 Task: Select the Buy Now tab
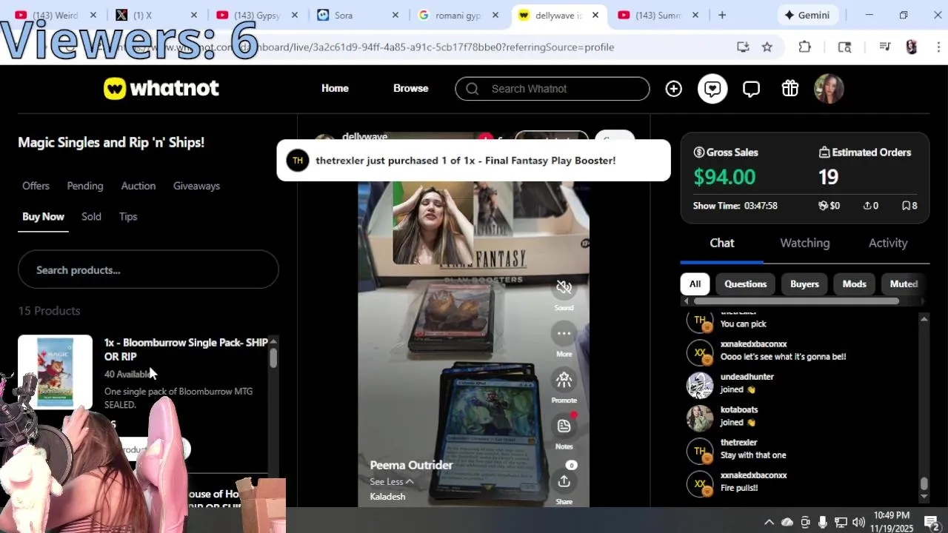pyautogui.click(x=43, y=217)
